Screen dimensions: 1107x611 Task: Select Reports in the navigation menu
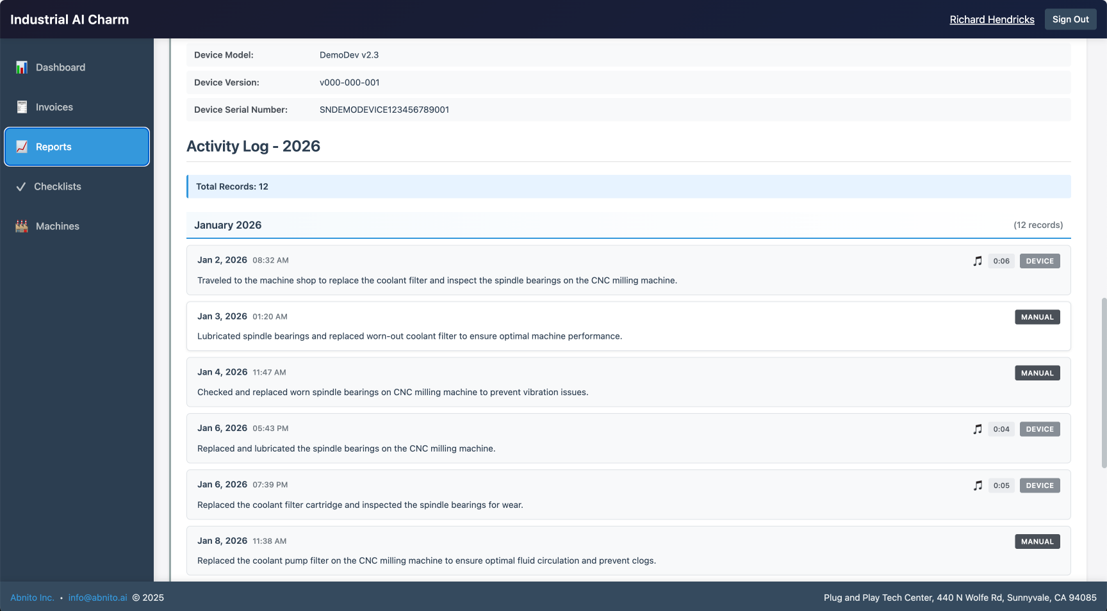pos(54,147)
